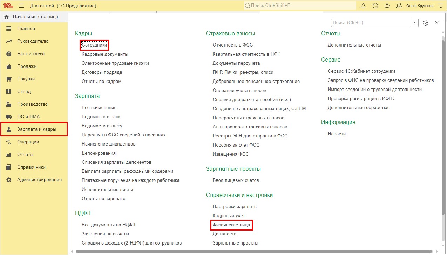
Task: Click the ОС и НМА truck icon
Action: pyautogui.click(x=9, y=117)
